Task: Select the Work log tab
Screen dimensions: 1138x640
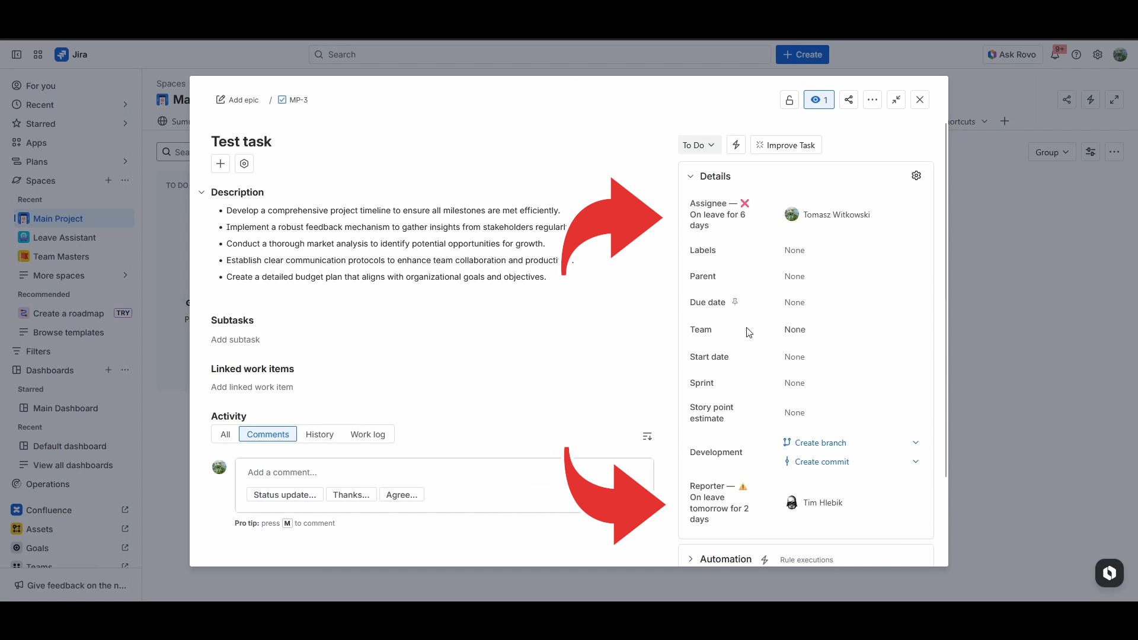Action: 367,434
